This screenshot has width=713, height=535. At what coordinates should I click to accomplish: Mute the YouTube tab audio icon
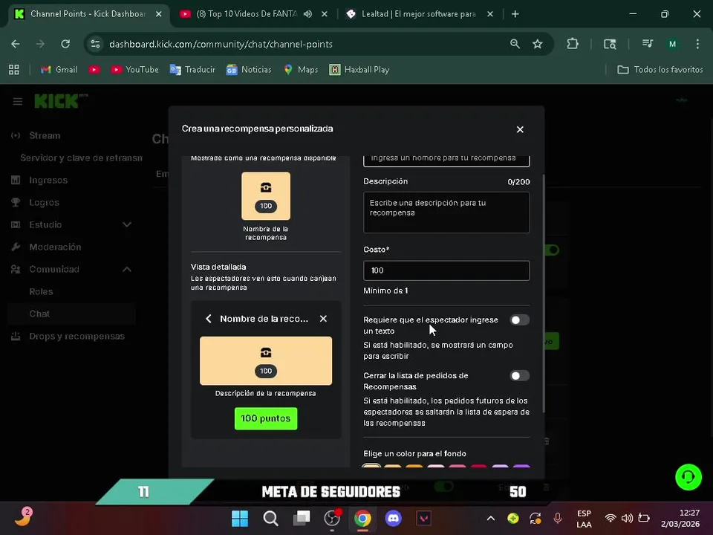coord(307,14)
